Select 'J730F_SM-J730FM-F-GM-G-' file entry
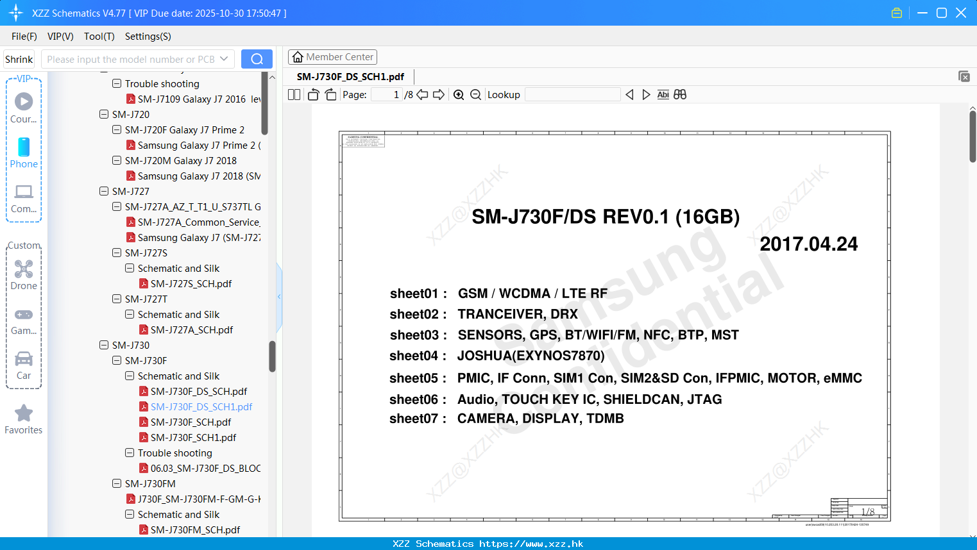Image resolution: width=977 pixels, height=550 pixels. [199, 499]
